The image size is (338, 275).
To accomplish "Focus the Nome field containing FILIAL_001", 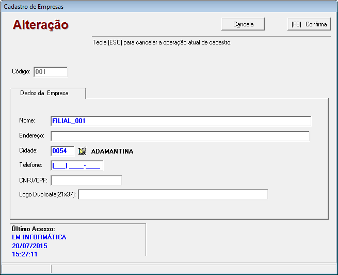I will click(181, 121).
